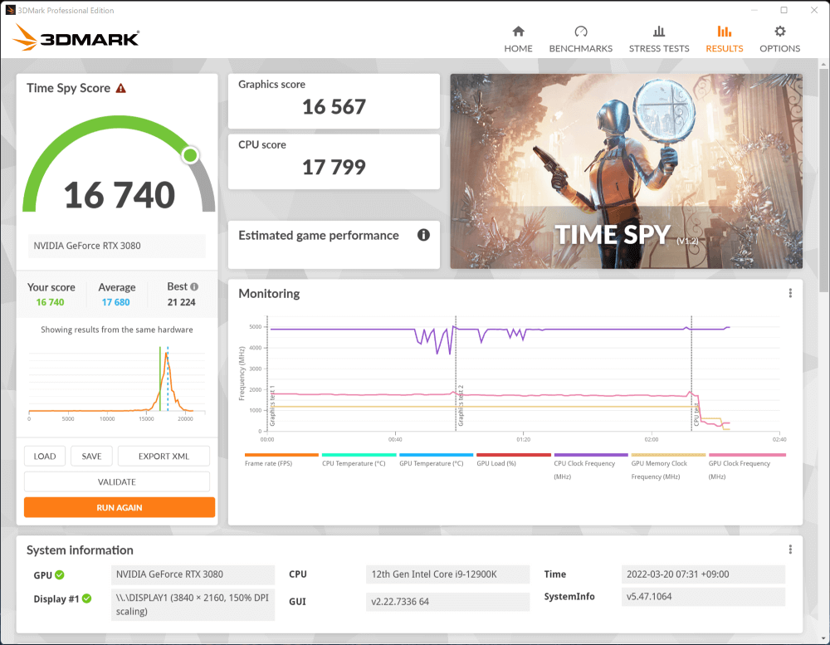Click the 3DMark title bar app icon

click(x=10, y=10)
